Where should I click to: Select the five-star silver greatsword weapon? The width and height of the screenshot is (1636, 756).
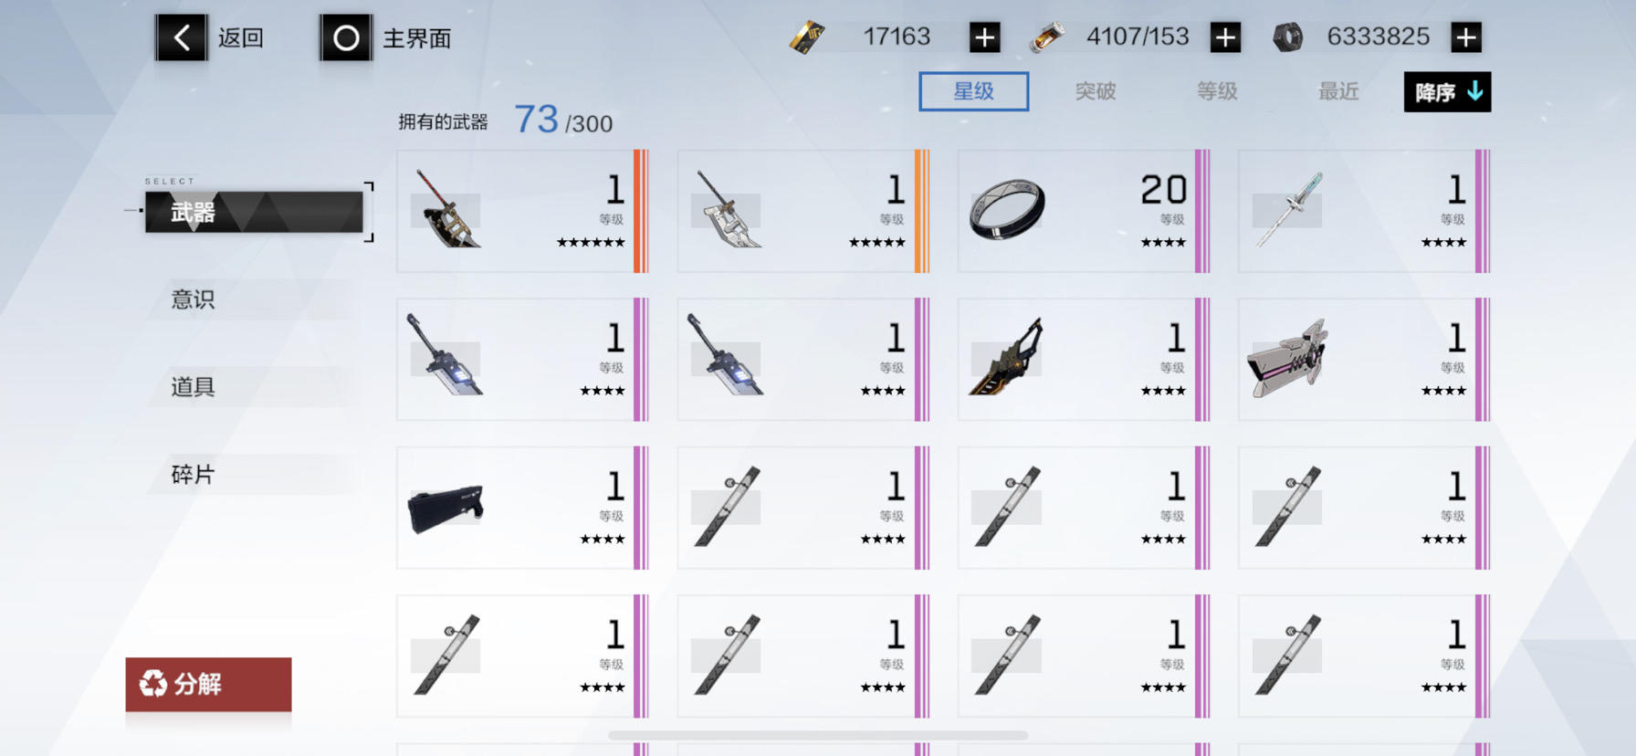pyautogui.click(x=803, y=211)
